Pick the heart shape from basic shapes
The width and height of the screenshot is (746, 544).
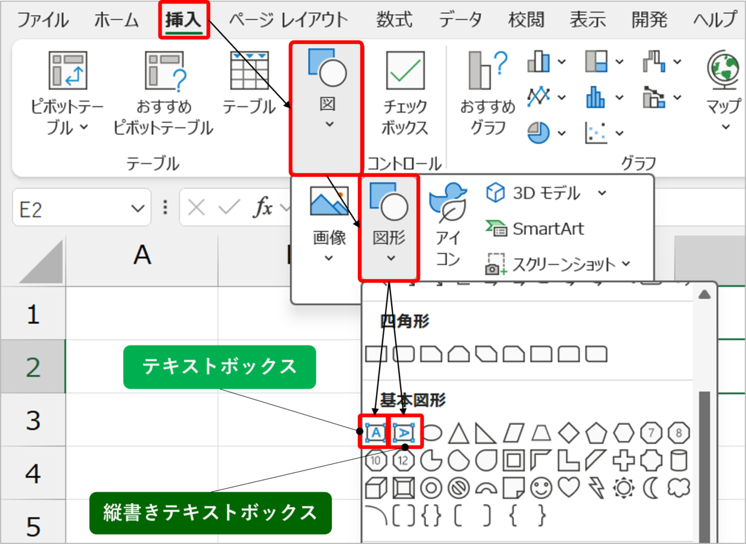tap(568, 488)
